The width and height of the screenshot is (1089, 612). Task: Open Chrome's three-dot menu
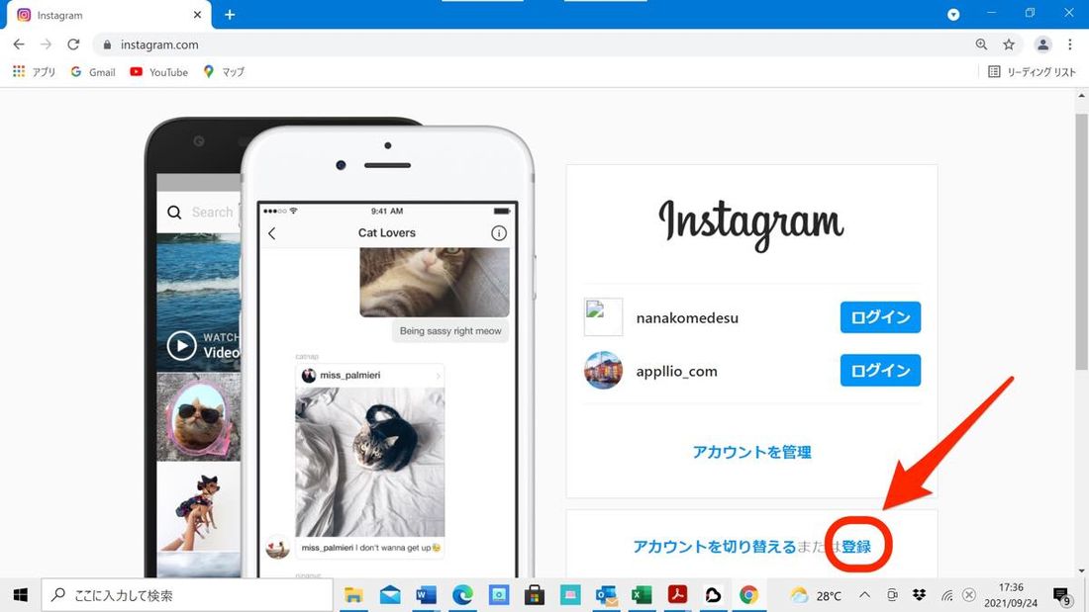pyautogui.click(x=1069, y=44)
